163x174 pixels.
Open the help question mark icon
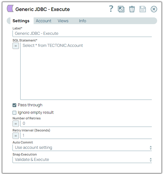coord(111,9)
